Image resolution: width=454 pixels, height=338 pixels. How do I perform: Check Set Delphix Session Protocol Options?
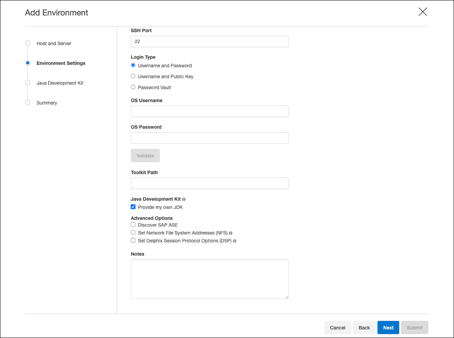(x=133, y=240)
